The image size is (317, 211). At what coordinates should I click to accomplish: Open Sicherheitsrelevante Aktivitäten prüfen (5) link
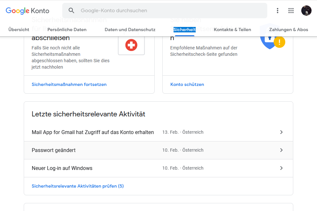(x=78, y=186)
